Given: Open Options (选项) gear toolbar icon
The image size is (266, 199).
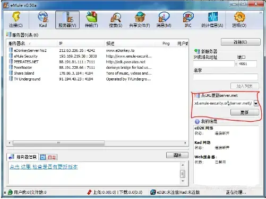Looking at the screenshot, I should (x=239, y=20).
